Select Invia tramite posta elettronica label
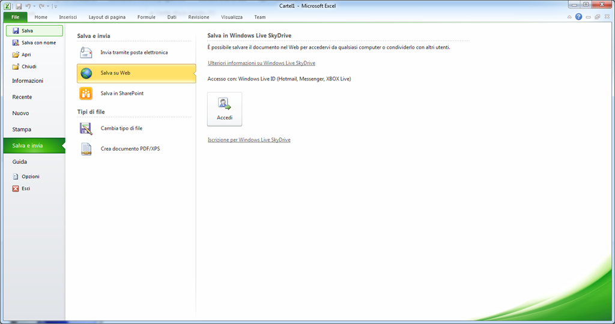The image size is (615, 324). [x=134, y=52]
